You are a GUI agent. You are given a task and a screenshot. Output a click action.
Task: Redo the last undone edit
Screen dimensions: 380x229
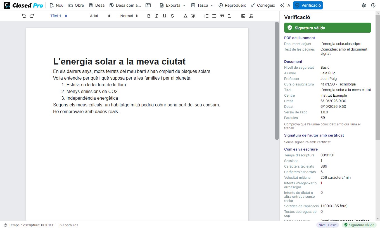coord(32,16)
